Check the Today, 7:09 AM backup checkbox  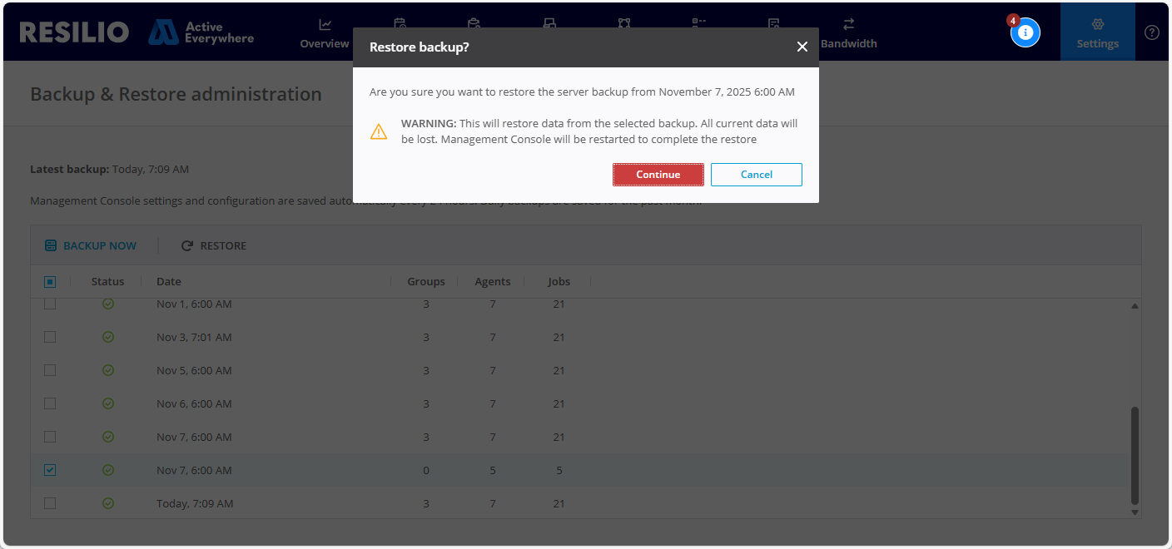pos(50,503)
